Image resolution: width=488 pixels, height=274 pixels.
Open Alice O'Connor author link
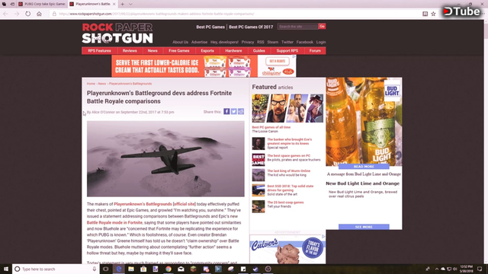coord(103,112)
